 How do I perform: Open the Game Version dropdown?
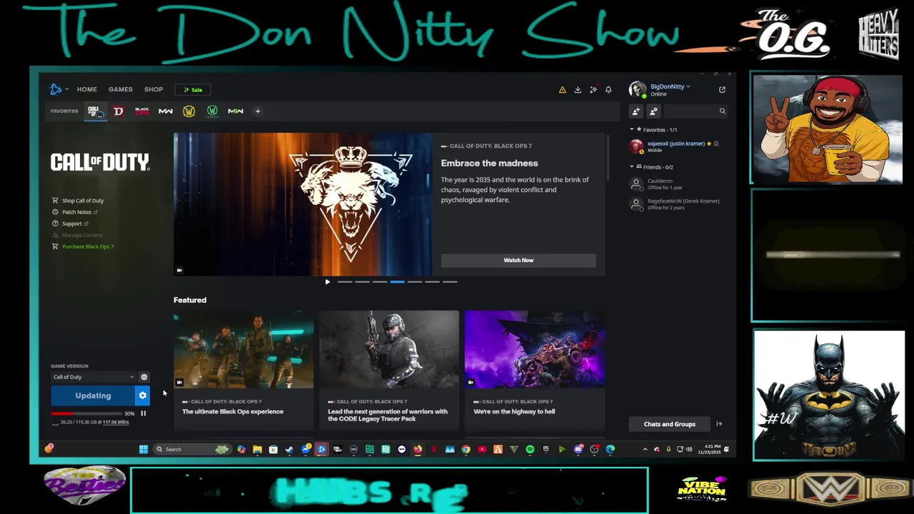pos(93,377)
